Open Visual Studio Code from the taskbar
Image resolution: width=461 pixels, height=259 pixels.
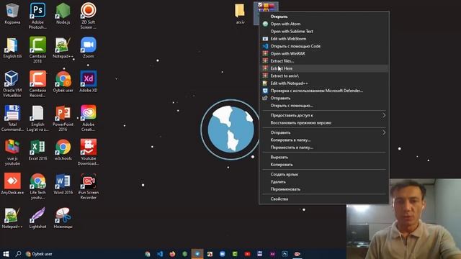click(x=160, y=254)
